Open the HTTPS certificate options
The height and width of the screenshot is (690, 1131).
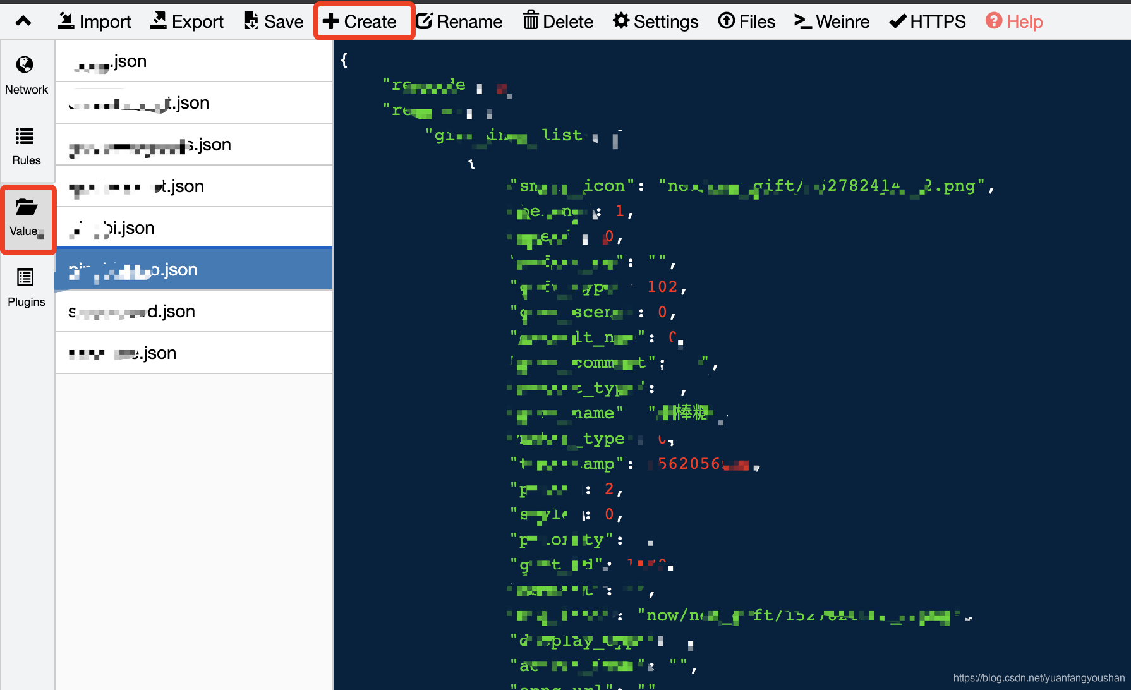coord(927,21)
